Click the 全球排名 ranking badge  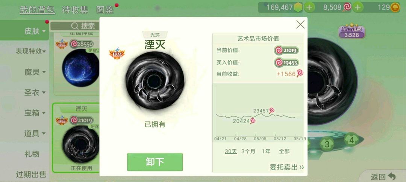point(351,31)
